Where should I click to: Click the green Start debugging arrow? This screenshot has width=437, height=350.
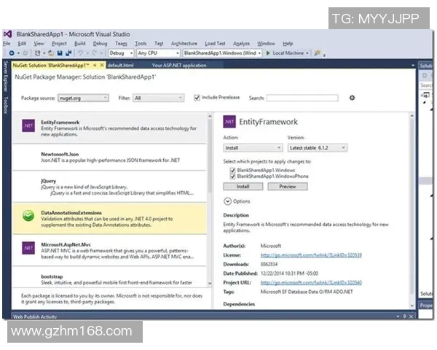tap(268, 53)
